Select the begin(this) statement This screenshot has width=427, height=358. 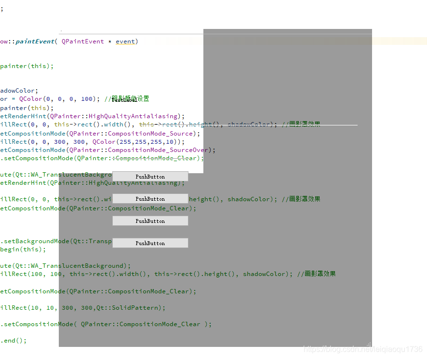coord(22,249)
